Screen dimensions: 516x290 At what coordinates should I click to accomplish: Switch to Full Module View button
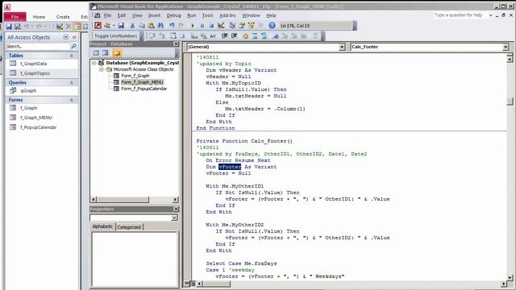click(x=193, y=284)
